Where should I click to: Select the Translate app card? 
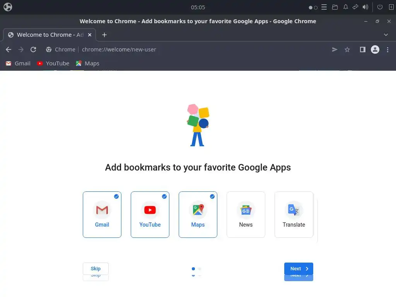[294, 215]
